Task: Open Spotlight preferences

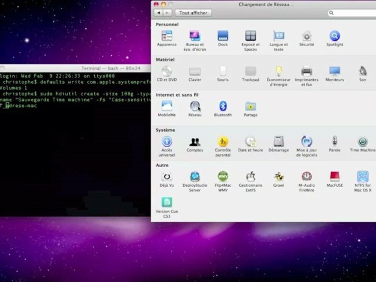Action: tap(334, 38)
